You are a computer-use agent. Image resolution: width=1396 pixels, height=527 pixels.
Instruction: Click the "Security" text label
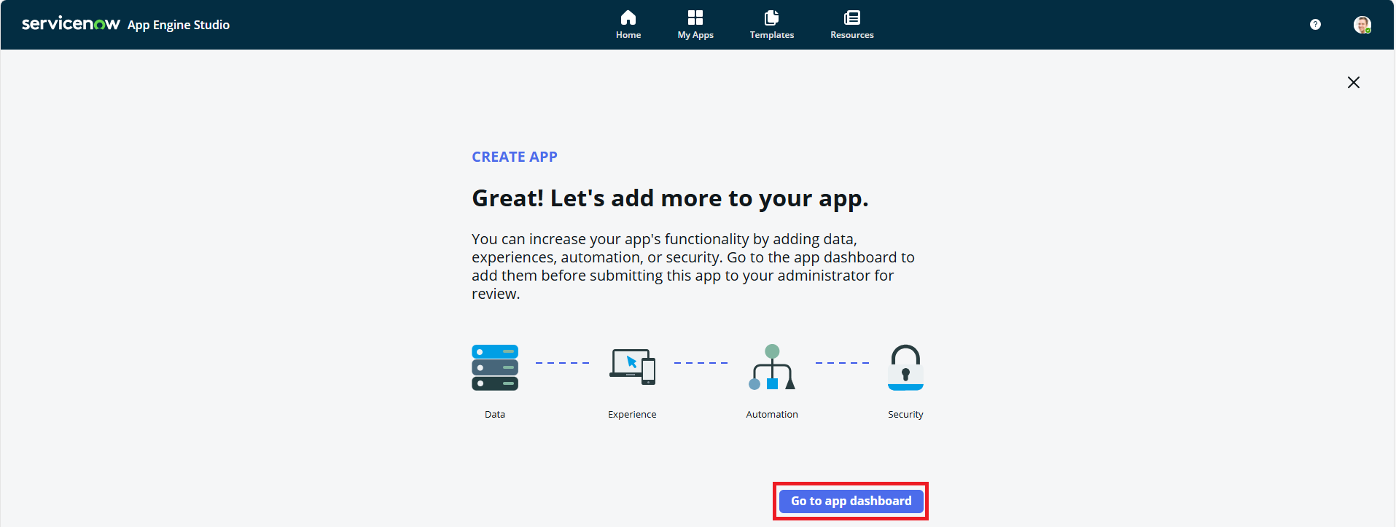pyautogui.click(x=905, y=414)
